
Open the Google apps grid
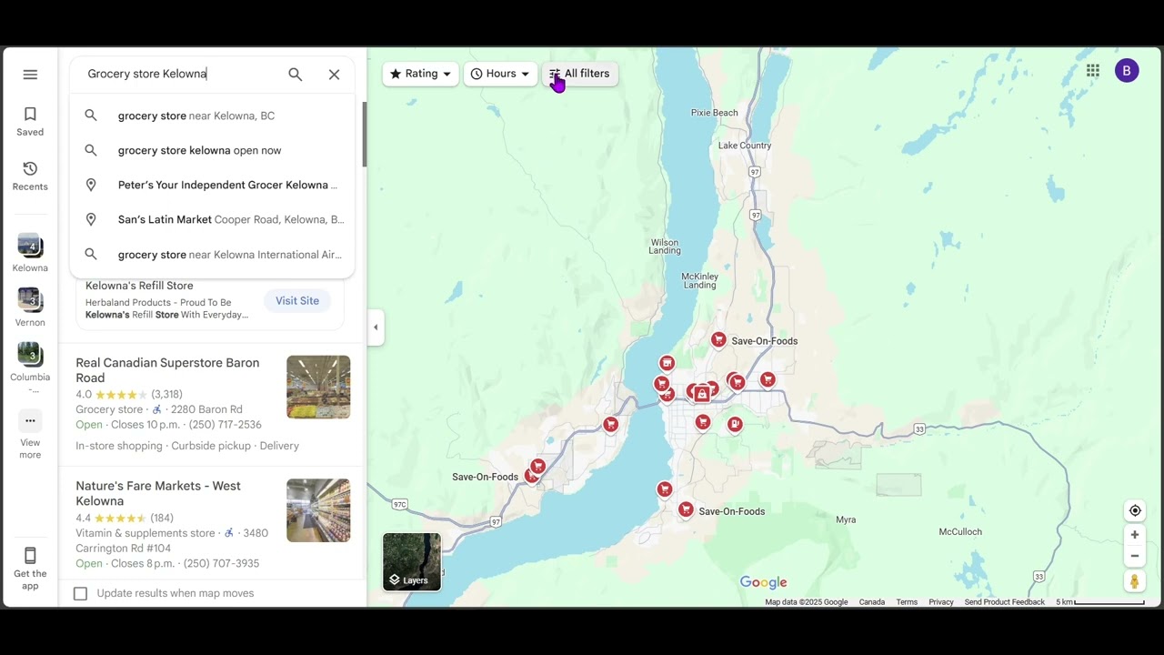[1093, 71]
